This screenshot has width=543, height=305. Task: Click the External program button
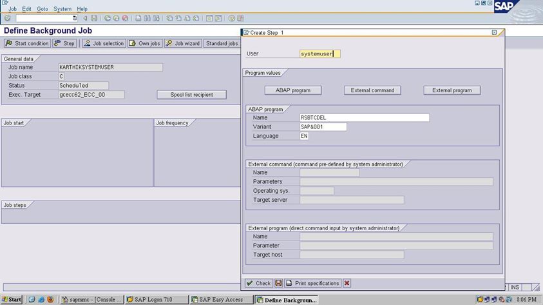[x=452, y=90]
